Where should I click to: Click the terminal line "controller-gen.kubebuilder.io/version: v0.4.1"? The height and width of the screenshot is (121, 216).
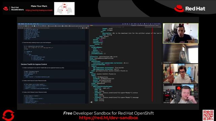[x=111, y=63]
